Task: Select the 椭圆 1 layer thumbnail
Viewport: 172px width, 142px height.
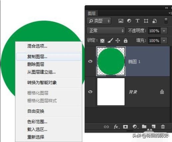Action: pyautogui.click(x=111, y=61)
